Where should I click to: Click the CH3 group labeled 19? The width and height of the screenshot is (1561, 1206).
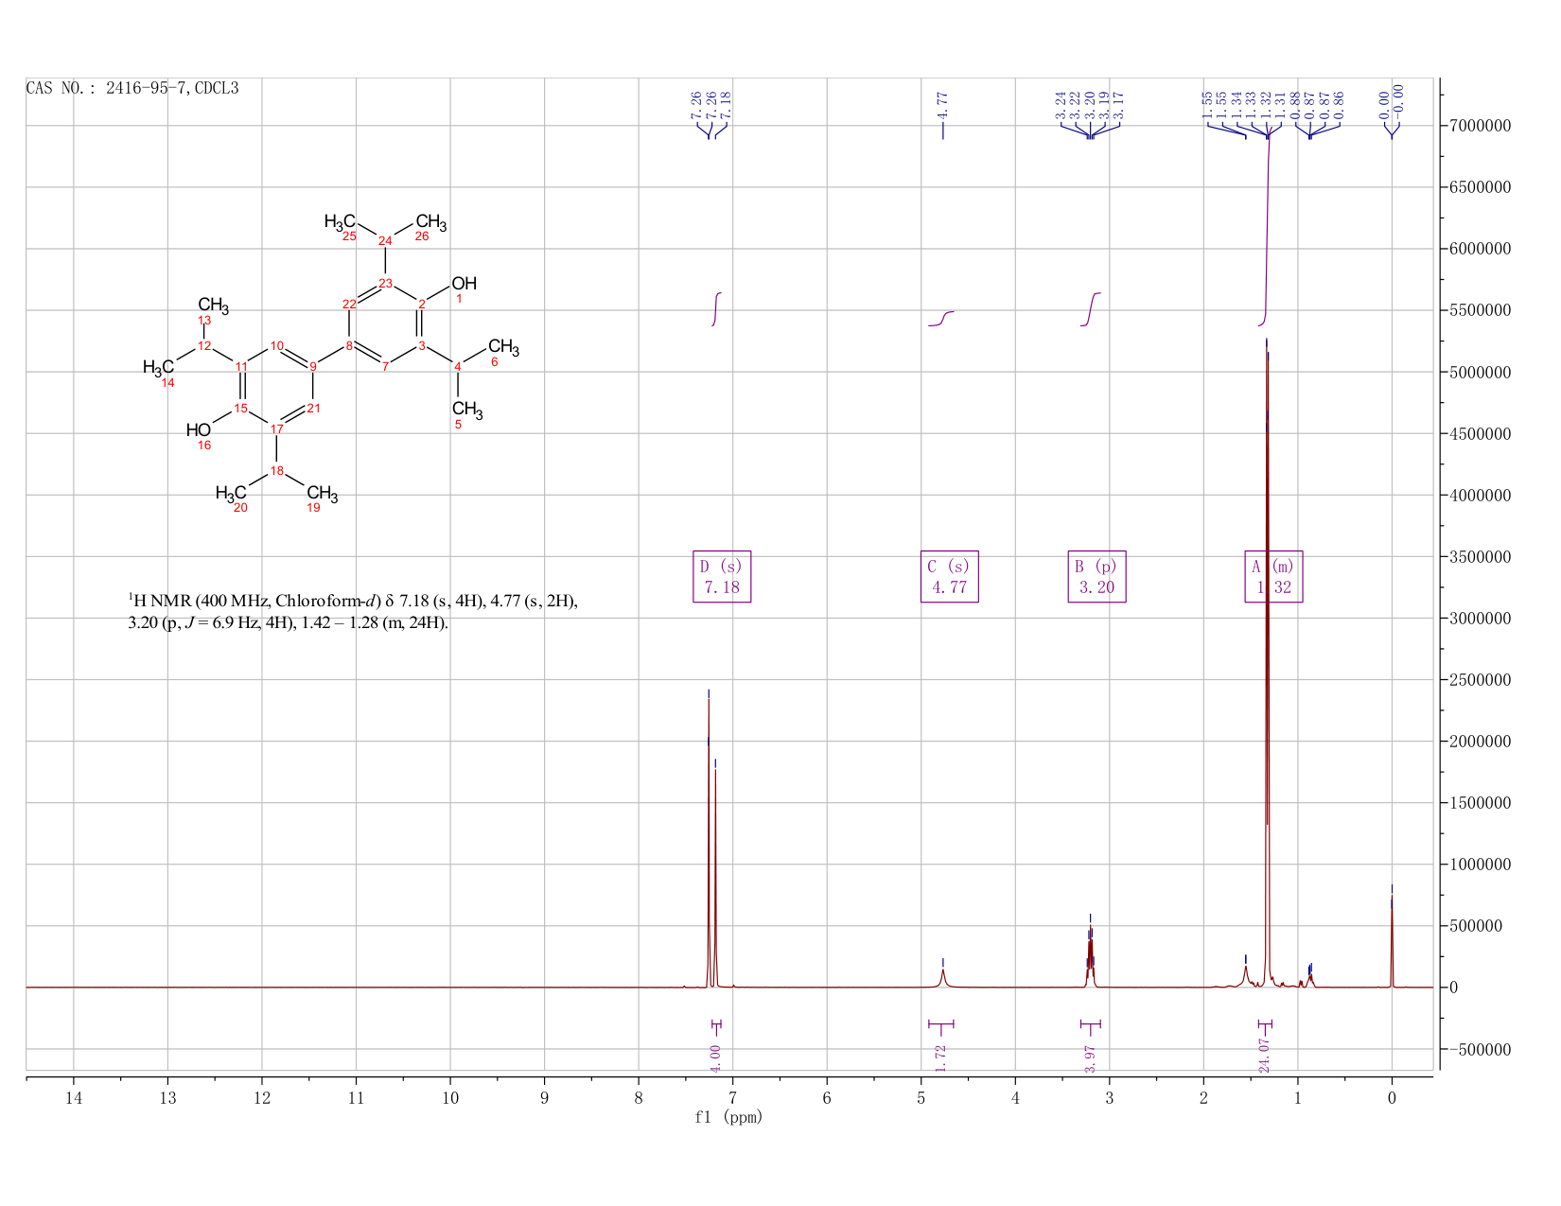(x=322, y=493)
